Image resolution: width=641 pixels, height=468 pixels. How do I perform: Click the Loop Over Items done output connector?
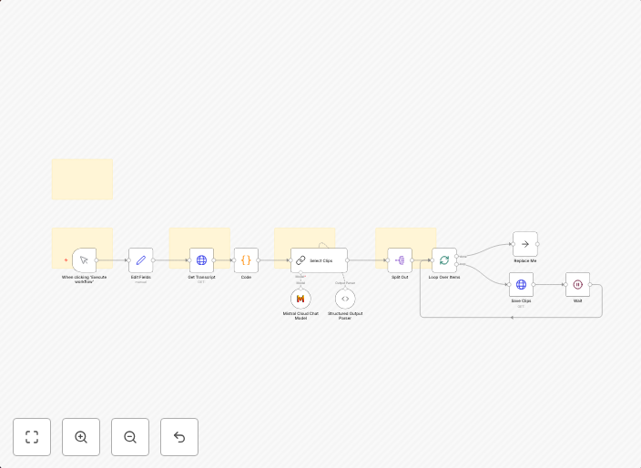458,257
